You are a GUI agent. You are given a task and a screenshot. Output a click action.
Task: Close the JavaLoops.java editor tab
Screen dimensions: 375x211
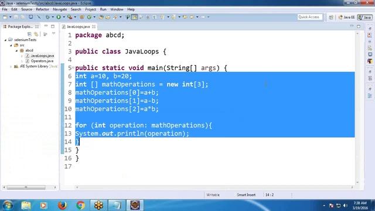point(94,26)
